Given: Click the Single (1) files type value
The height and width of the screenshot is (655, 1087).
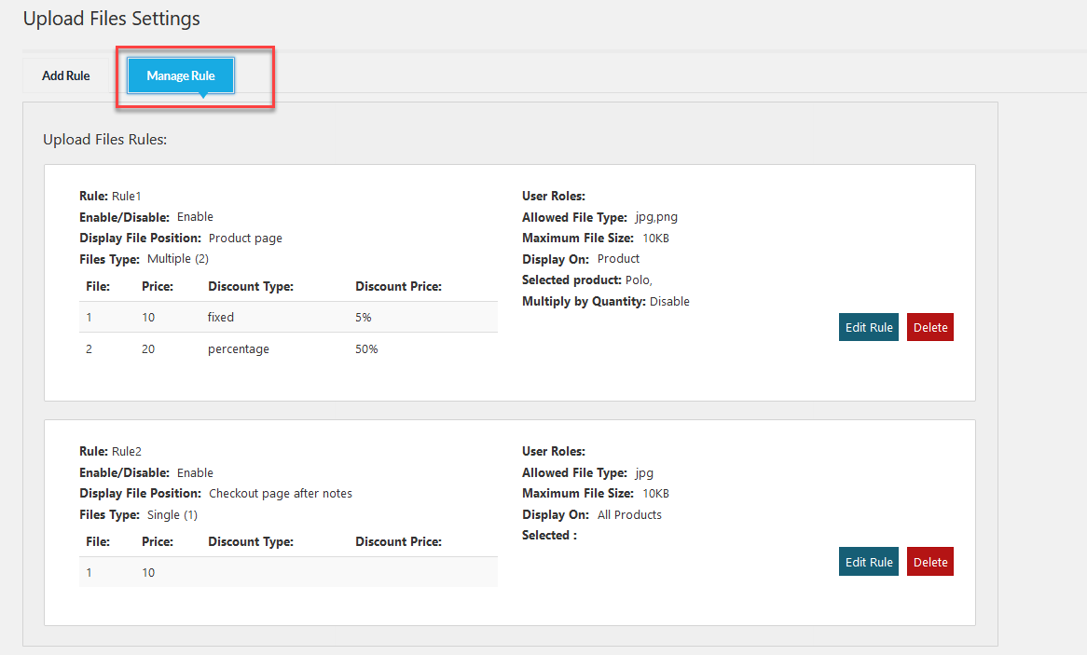Looking at the screenshot, I should pos(172,513).
